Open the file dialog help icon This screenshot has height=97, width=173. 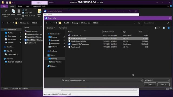tap(169, 28)
